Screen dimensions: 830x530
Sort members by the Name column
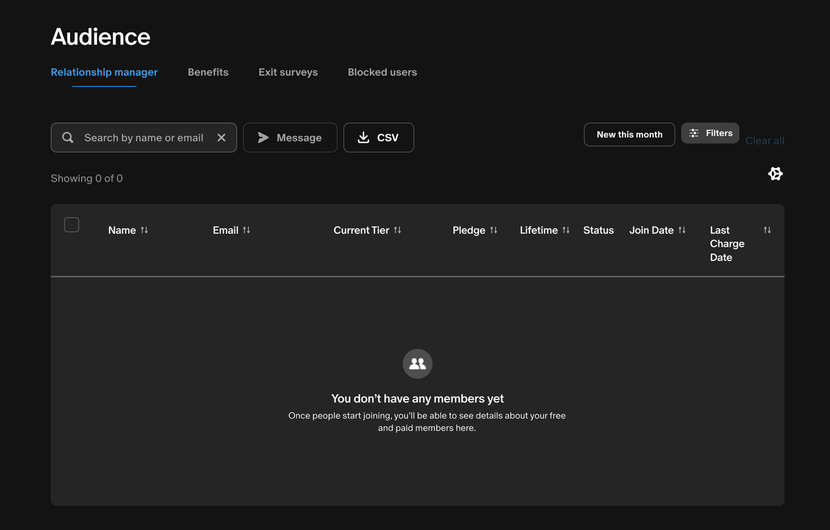(x=128, y=230)
